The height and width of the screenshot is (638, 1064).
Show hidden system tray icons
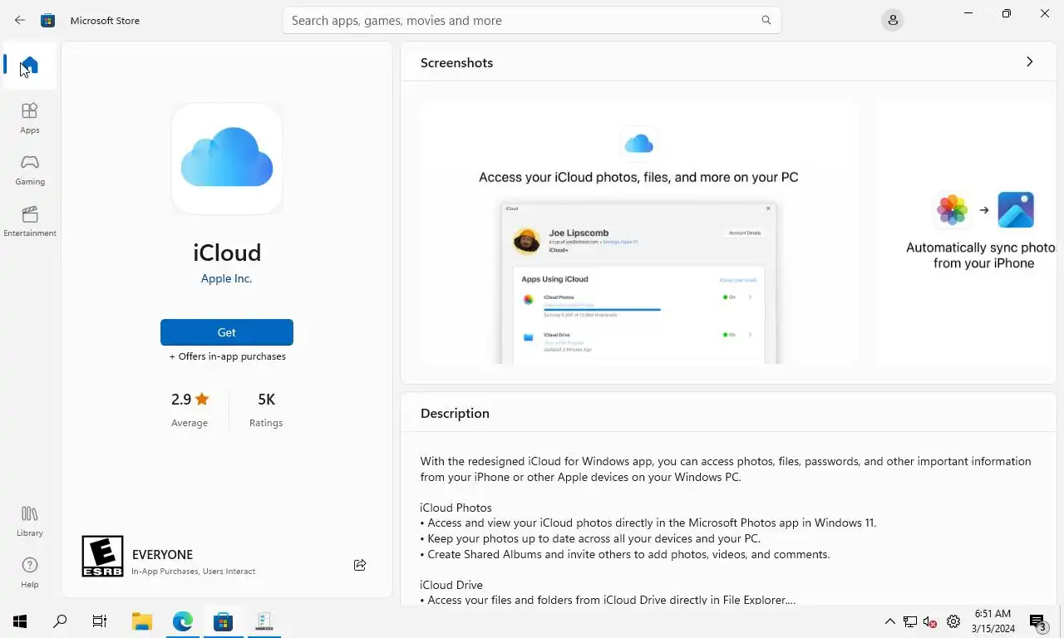889,621
